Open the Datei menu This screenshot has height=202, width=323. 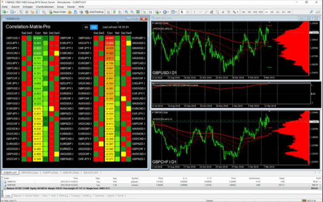5,7
